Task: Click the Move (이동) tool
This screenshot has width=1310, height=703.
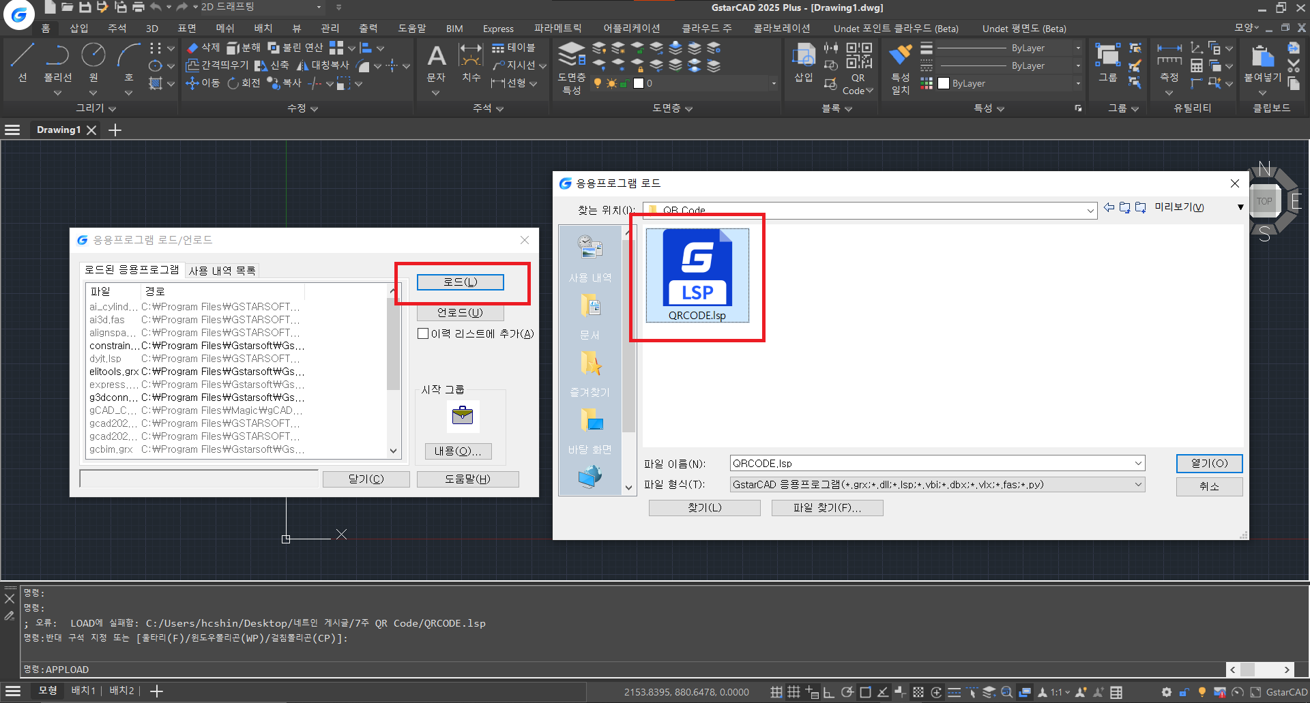Action: click(x=203, y=83)
